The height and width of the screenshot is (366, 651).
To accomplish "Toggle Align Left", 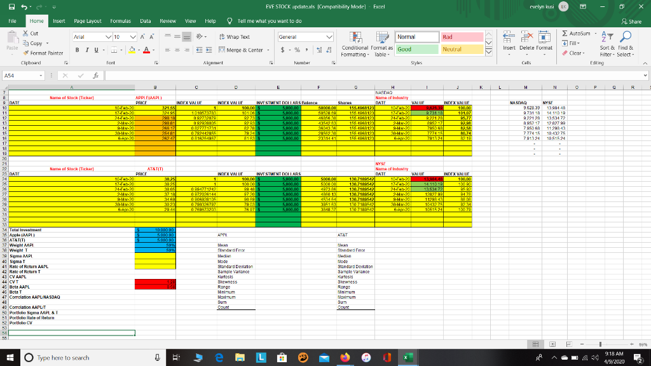I will tap(168, 50).
